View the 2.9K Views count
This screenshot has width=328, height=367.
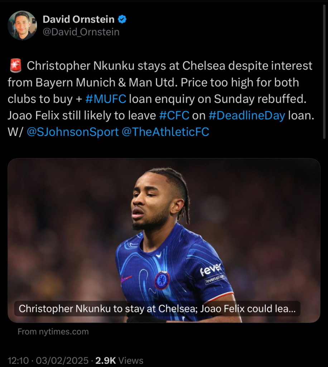pyautogui.click(x=119, y=361)
